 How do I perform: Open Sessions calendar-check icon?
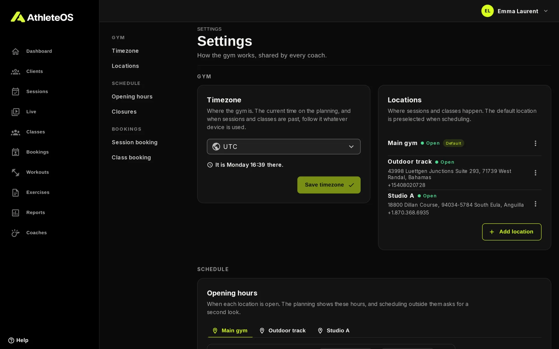(15, 92)
